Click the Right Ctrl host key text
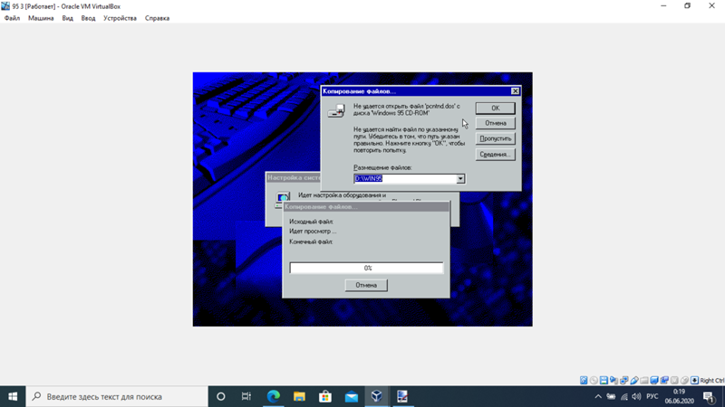 point(712,380)
